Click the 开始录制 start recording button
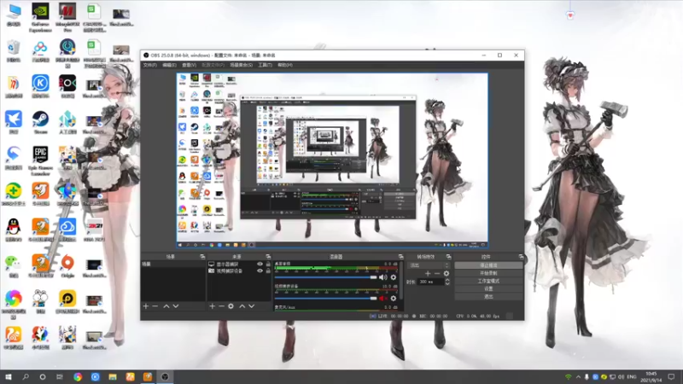Viewport: 683px width, 384px height. (x=488, y=273)
